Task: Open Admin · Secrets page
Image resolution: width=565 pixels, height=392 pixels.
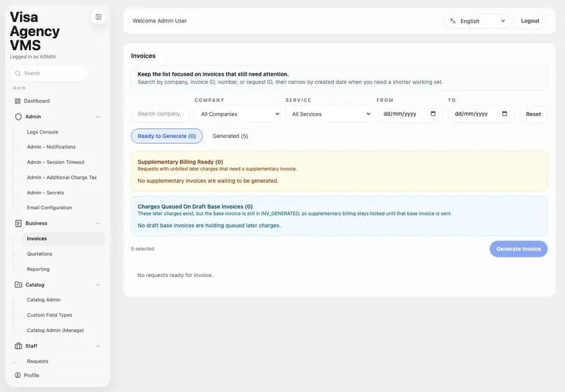Action: tap(46, 193)
